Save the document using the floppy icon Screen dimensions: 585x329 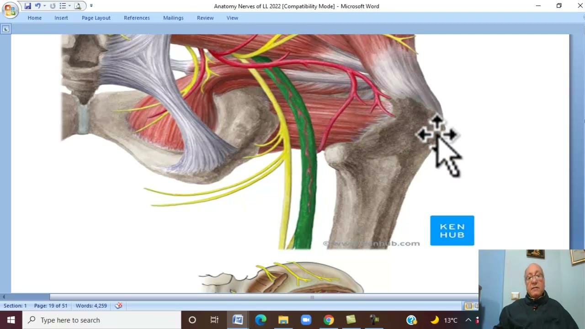28,6
